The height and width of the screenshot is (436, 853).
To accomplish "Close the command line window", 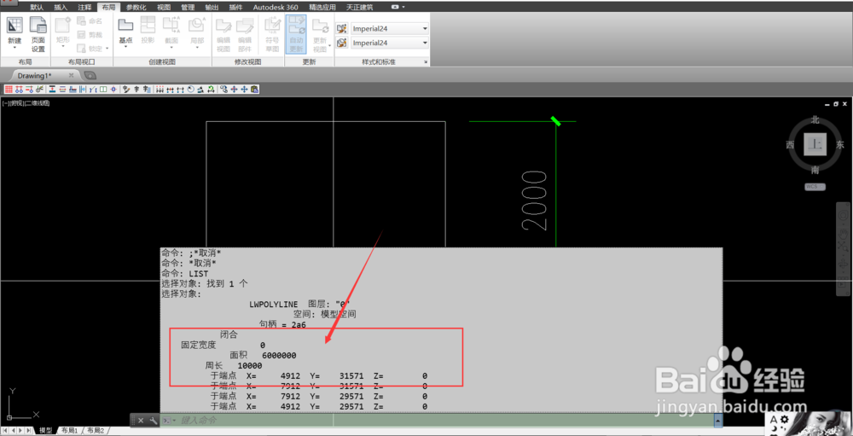I will click(x=141, y=420).
